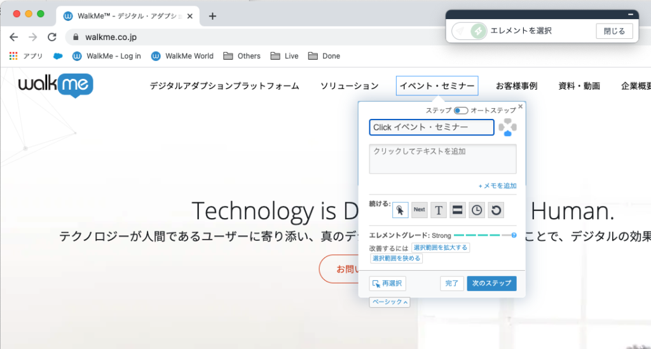The image size is (651, 349).
Task: Go back with the browser back arrow
Action: coord(14,37)
